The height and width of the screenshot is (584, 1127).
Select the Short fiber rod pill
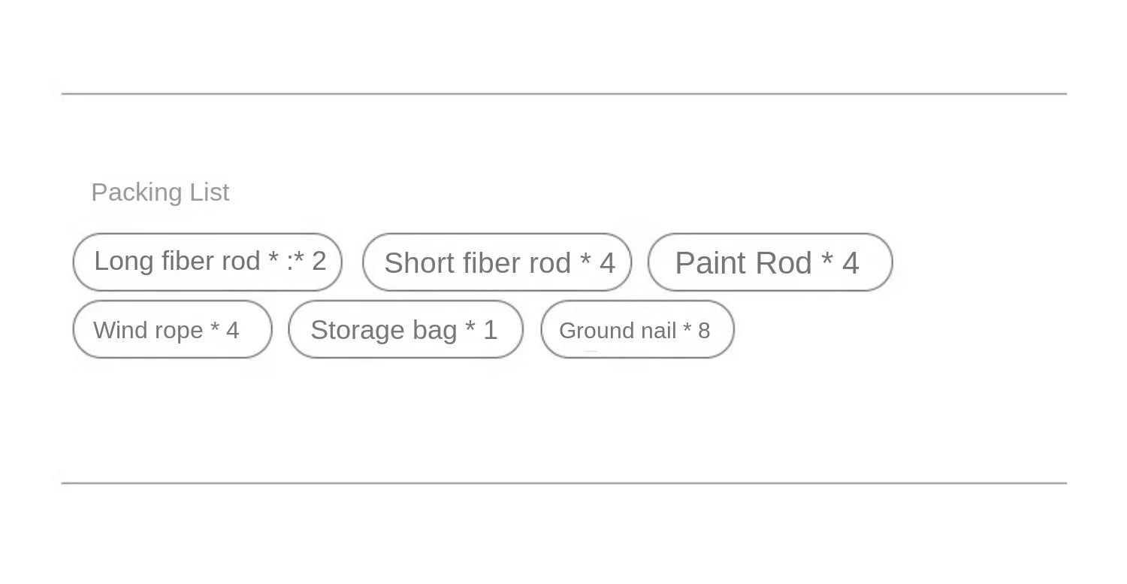coord(497,262)
